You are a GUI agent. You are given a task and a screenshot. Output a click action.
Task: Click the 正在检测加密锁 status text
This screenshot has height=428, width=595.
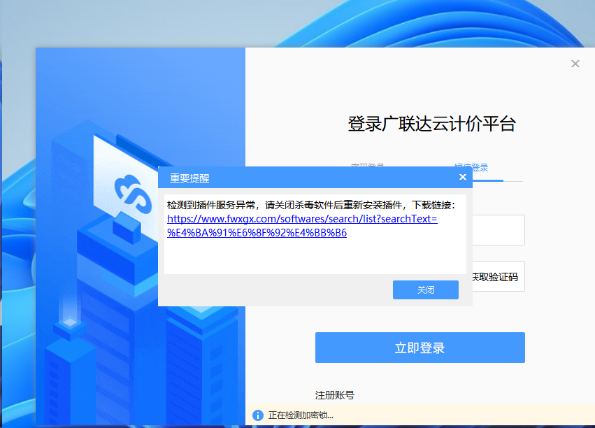[301, 415]
